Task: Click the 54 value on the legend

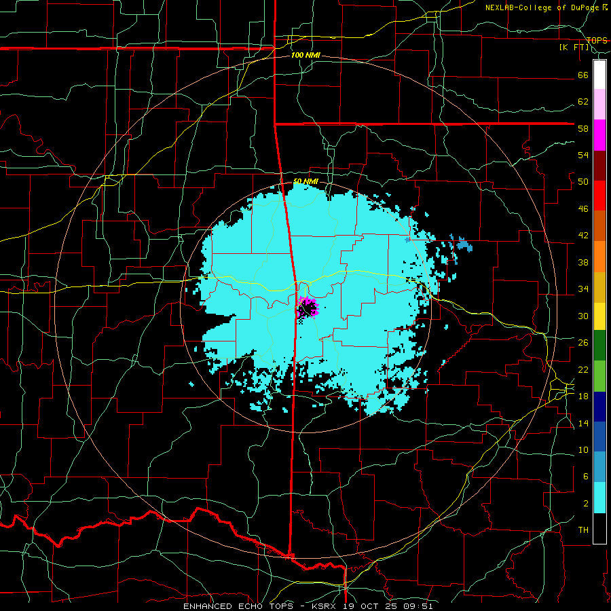Action: pyautogui.click(x=583, y=155)
